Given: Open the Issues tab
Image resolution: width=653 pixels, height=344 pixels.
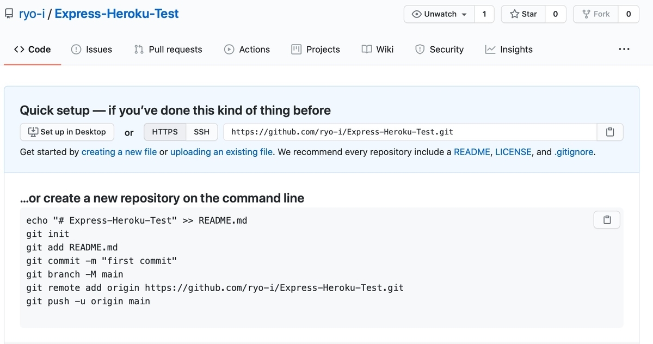Looking at the screenshot, I should coord(91,50).
